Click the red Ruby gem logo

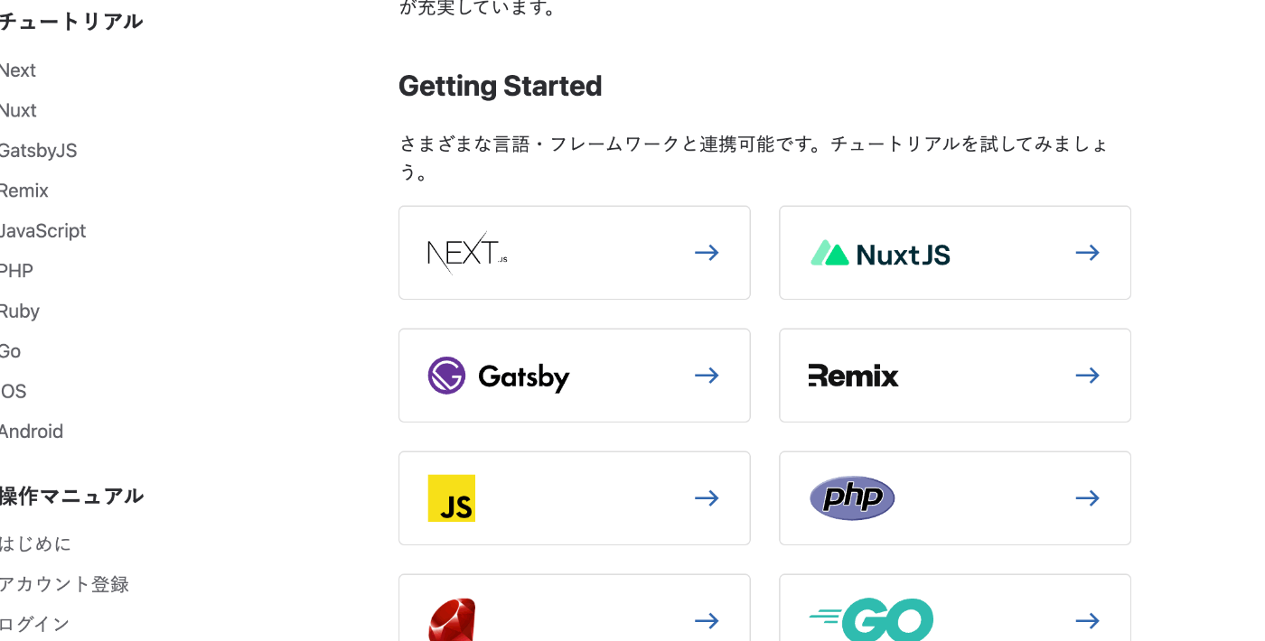(x=452, y=620)
